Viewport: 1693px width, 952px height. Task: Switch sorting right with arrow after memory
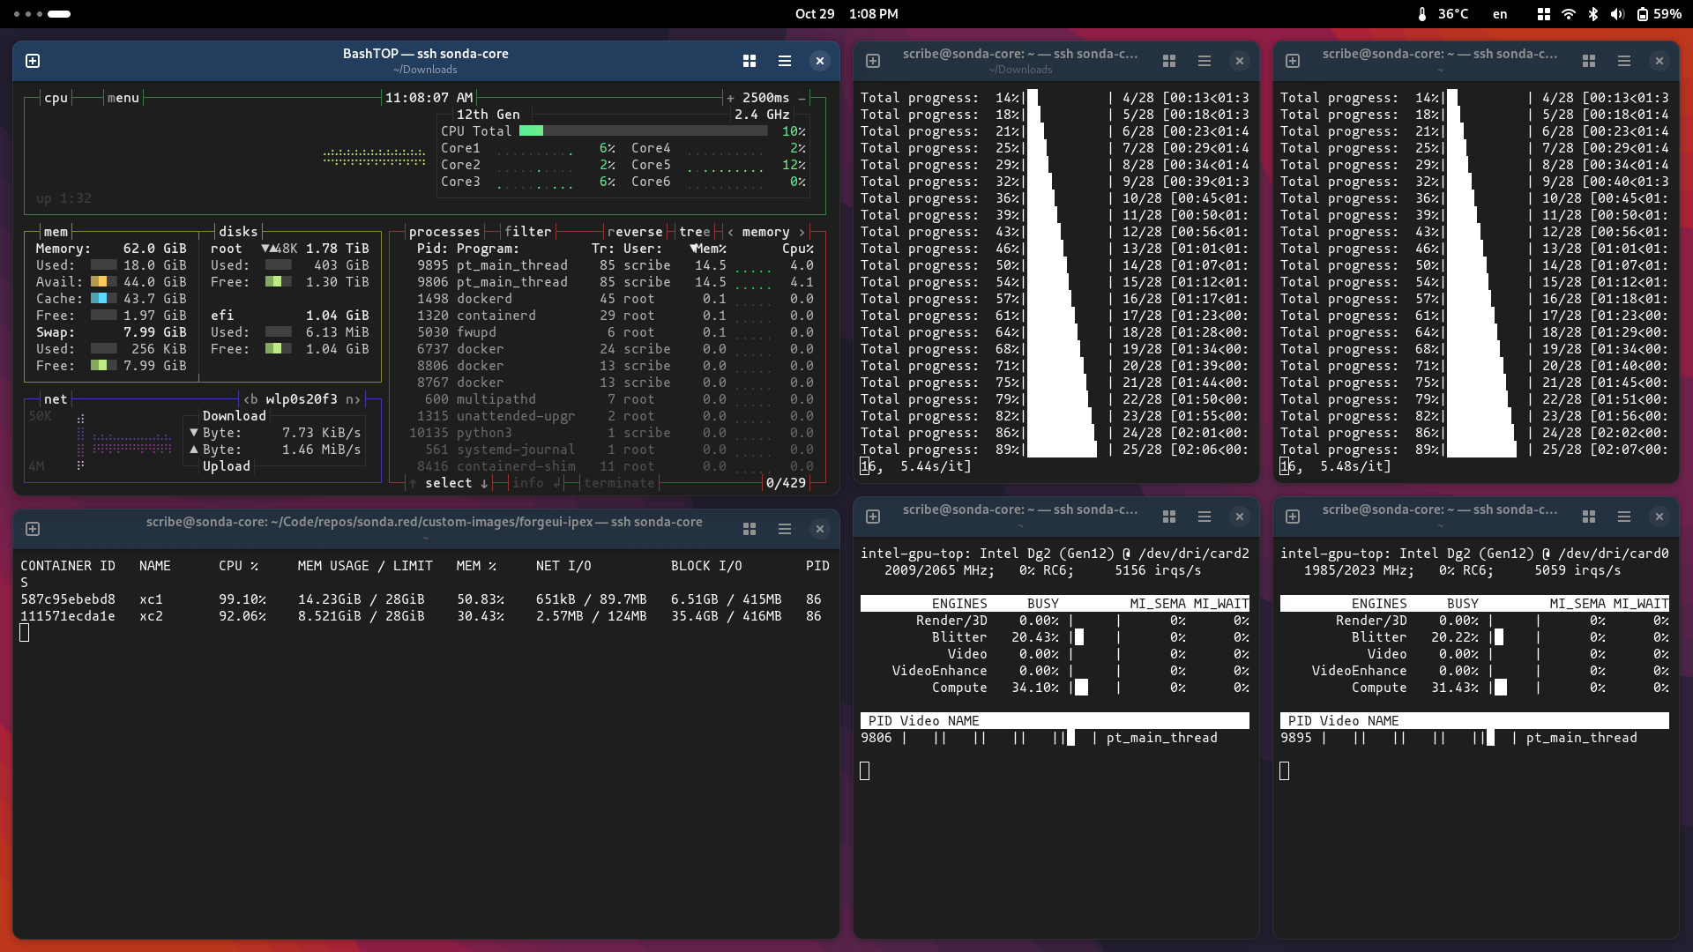[x=802, y=232]
